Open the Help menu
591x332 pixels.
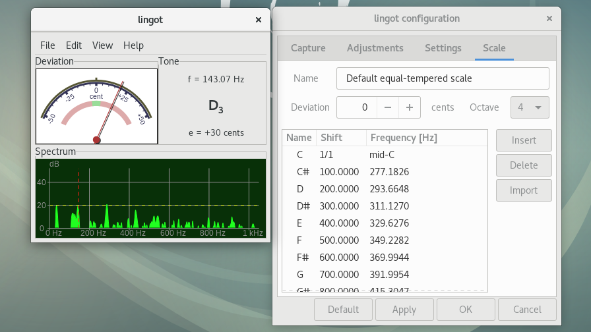click(x=133, y=45)
